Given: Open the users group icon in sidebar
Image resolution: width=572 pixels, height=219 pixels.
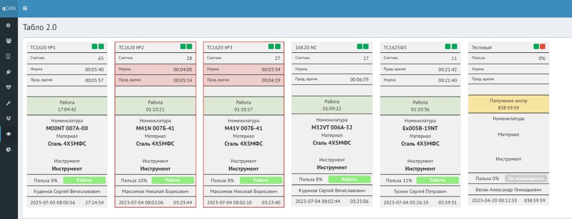Looking at the screenshot, I should pos(9,41).
